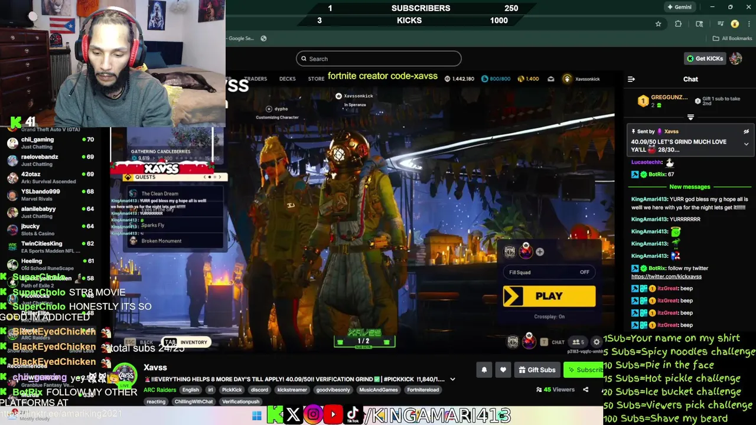The width and height of the screenshot is (756, 425).
Task: Hide the pinned message from Xavss
Action: (x=746, y=132)
